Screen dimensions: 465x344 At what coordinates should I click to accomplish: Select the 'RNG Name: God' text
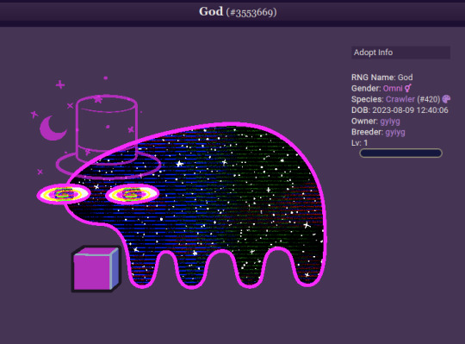click(x=382, y=78)
